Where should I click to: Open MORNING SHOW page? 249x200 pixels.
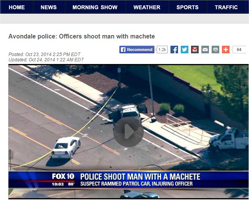click(95, 7)
